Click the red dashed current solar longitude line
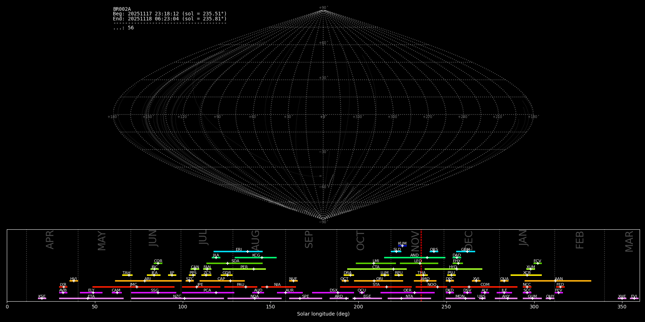 [x=421, y=265]
